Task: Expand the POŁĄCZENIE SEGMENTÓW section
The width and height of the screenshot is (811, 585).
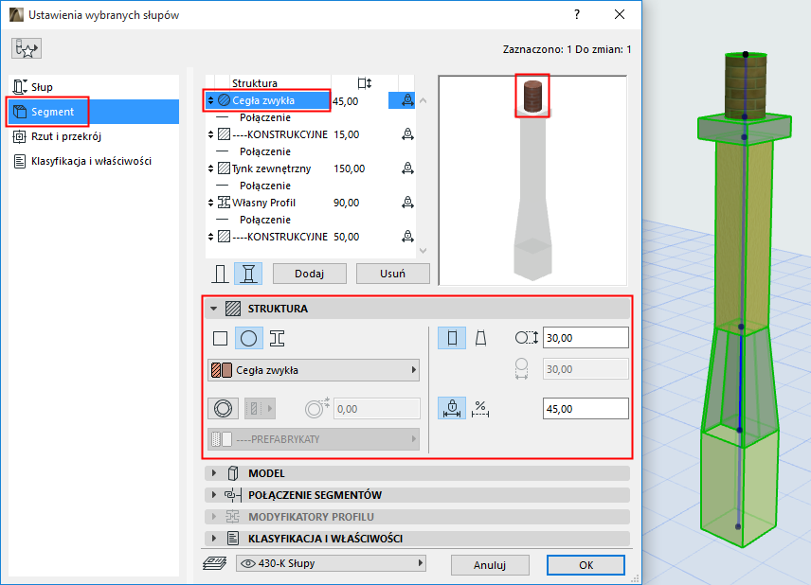Action: 301,494
